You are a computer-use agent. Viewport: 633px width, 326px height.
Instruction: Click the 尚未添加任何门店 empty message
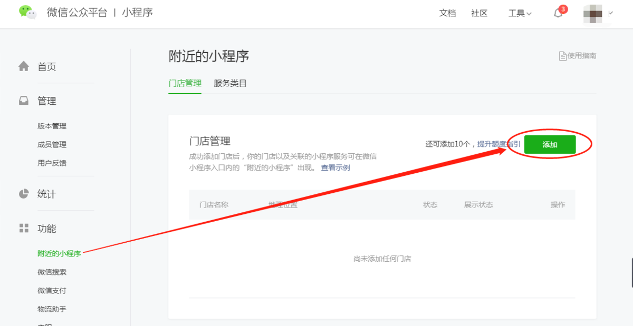click(x=382, y=259)
